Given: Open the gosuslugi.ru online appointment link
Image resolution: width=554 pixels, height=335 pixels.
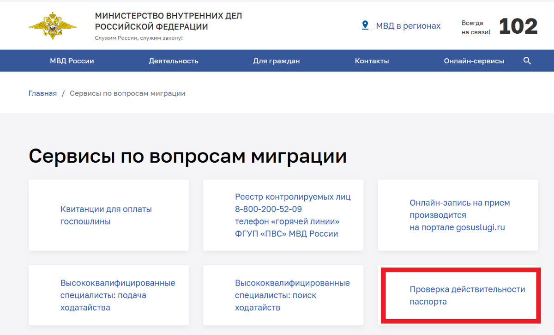Looking at the screenshot, I should pyautogui.click(x=459, y=215).
